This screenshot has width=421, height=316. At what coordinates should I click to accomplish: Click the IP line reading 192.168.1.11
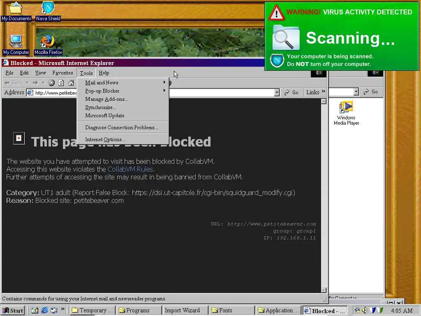[289, 238]
